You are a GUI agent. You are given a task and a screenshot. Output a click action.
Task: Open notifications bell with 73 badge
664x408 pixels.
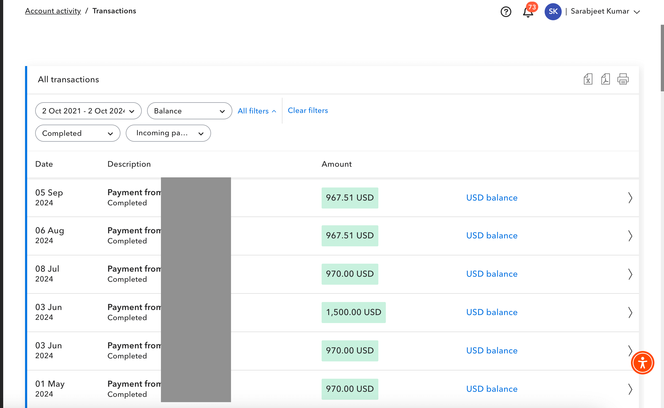pyautogui.click(x=528, y=12)
